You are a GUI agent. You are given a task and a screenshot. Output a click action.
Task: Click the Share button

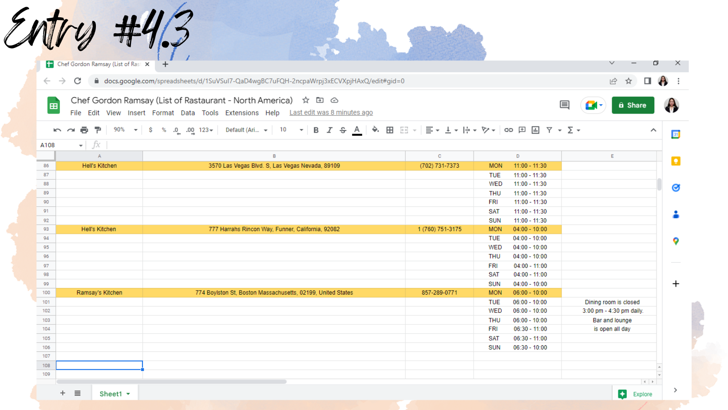pos(633,105)
